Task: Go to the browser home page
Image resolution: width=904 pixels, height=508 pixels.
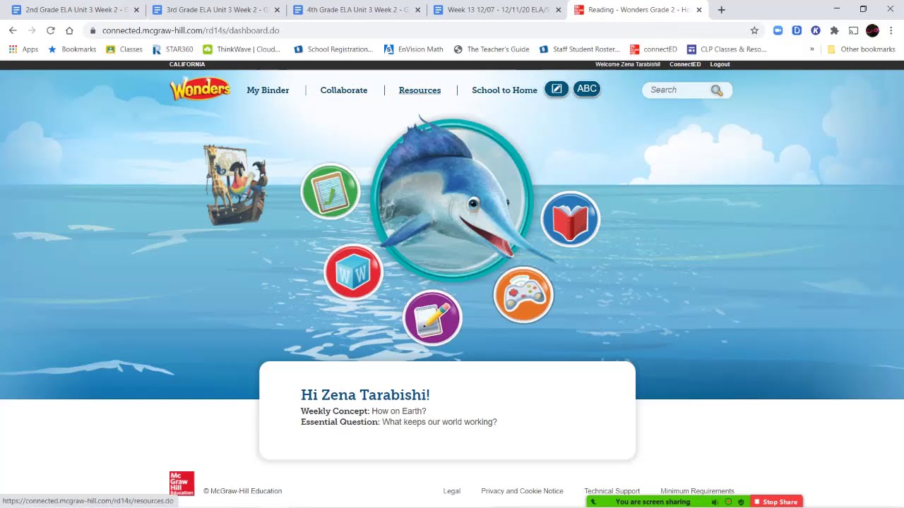Action: (x=69, y=30)
